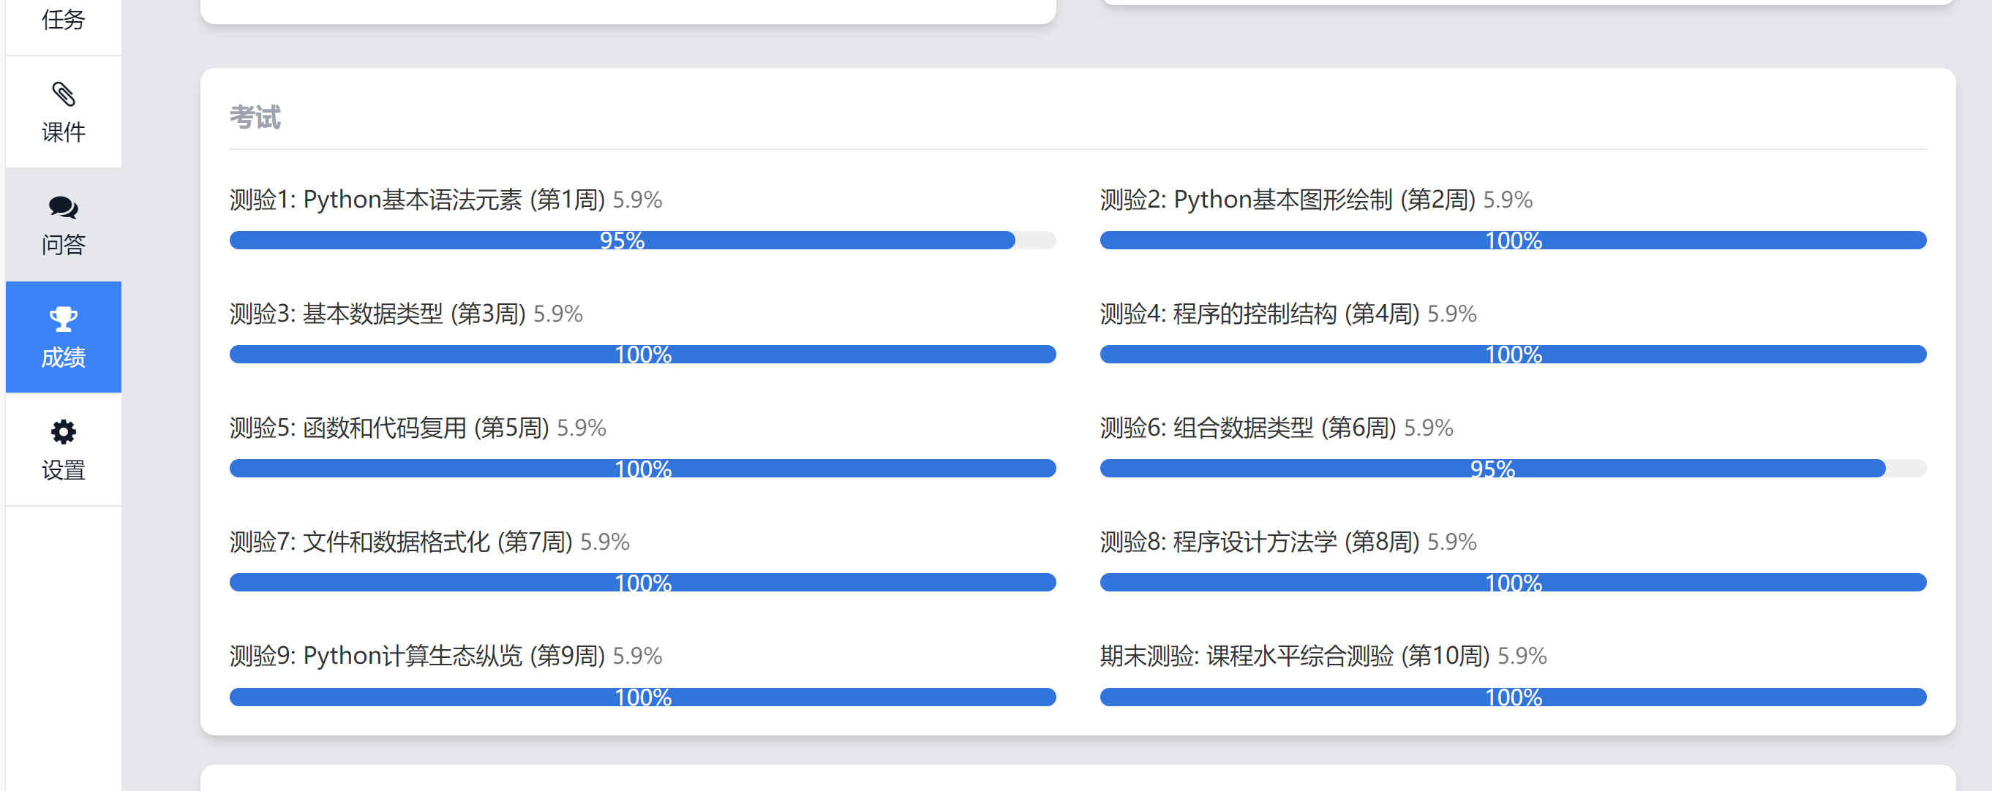The image size is (1992, 791).
Task: Click the paperclip 课件 icon
Action: (x=64, y=94)
